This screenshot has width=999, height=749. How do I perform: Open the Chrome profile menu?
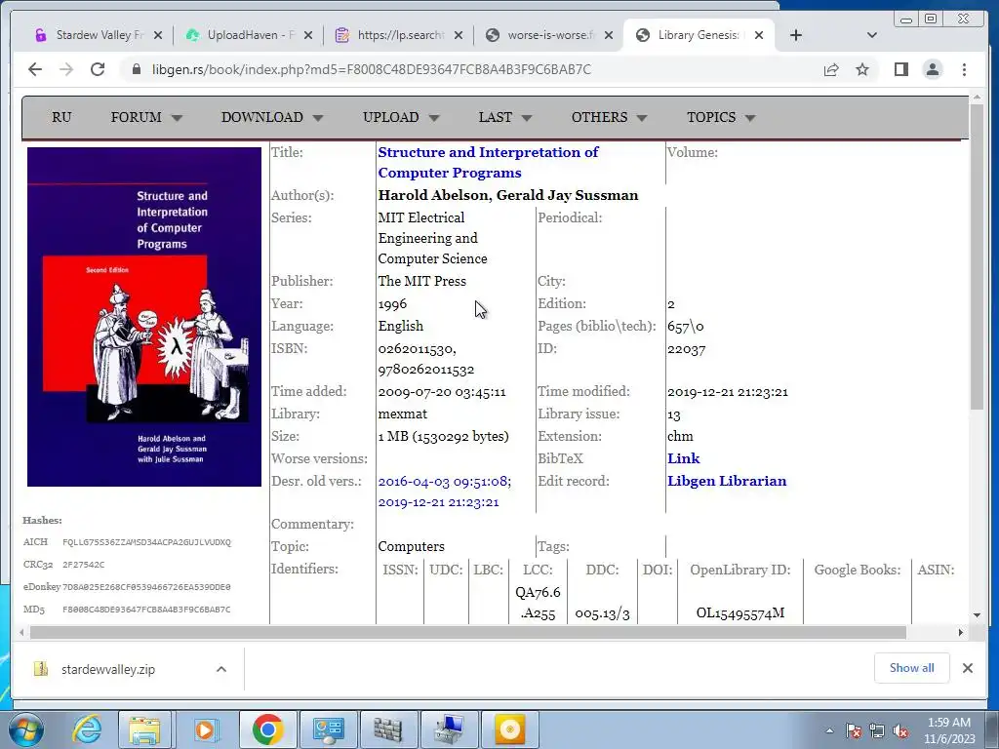pyautogui.click(x=933, y=69)
